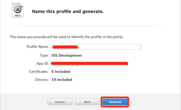
Task: Click the 'PROV' caption on the file icon
Action: (x=17, y=15)
